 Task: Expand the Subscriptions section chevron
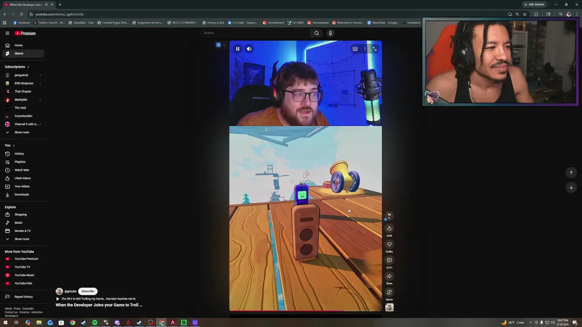[x=28, y=67]
